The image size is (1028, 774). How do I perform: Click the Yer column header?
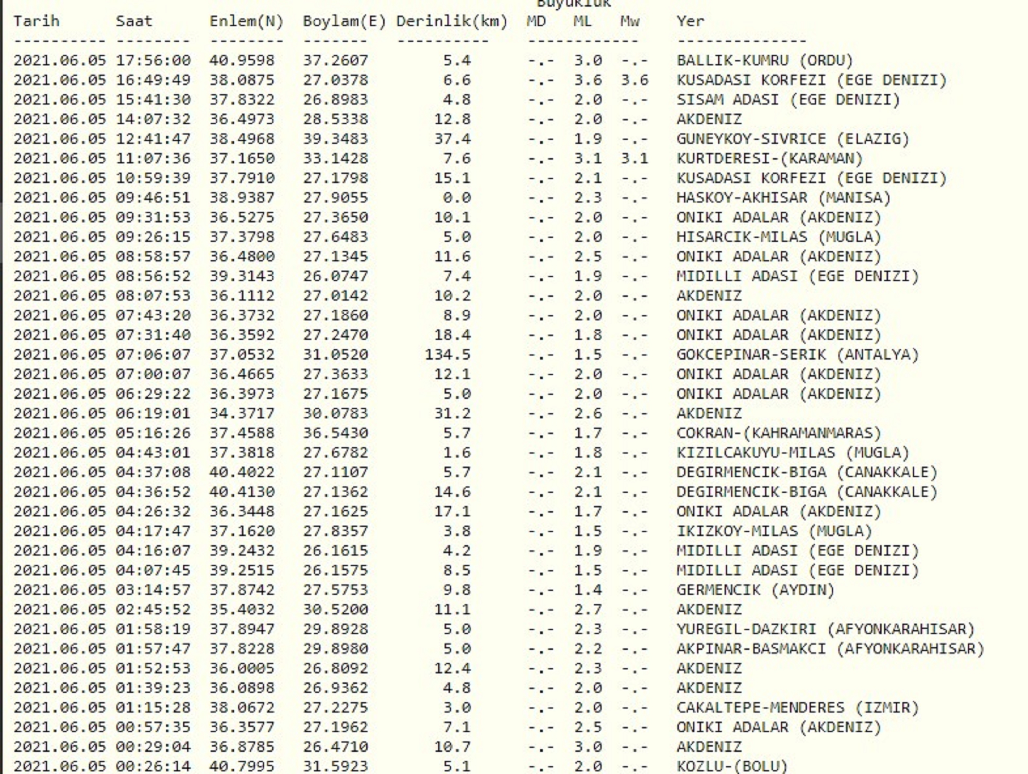(690, 21)
